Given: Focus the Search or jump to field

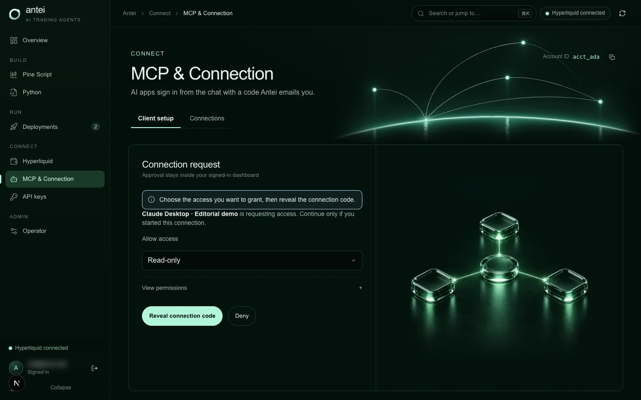Looking at the screenshot, I should (x=474, y=13).
